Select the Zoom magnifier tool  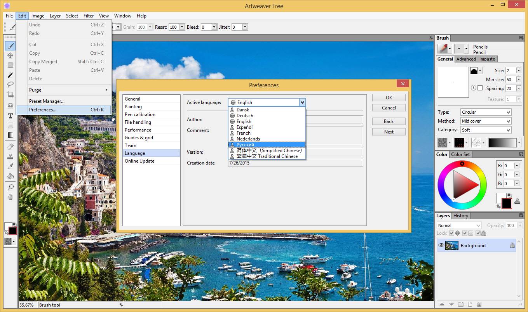pos(10,187)
